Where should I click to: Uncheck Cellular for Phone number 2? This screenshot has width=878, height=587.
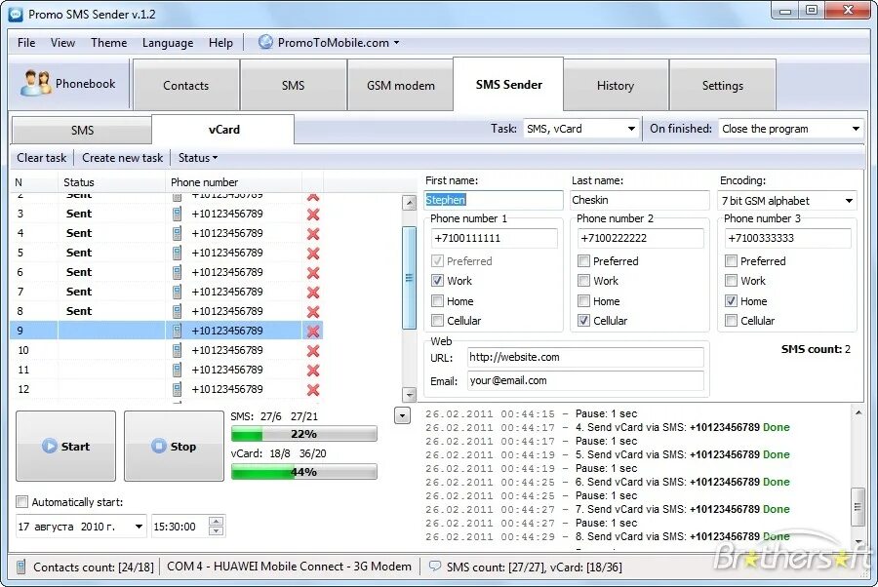click(x=584, y=321)
